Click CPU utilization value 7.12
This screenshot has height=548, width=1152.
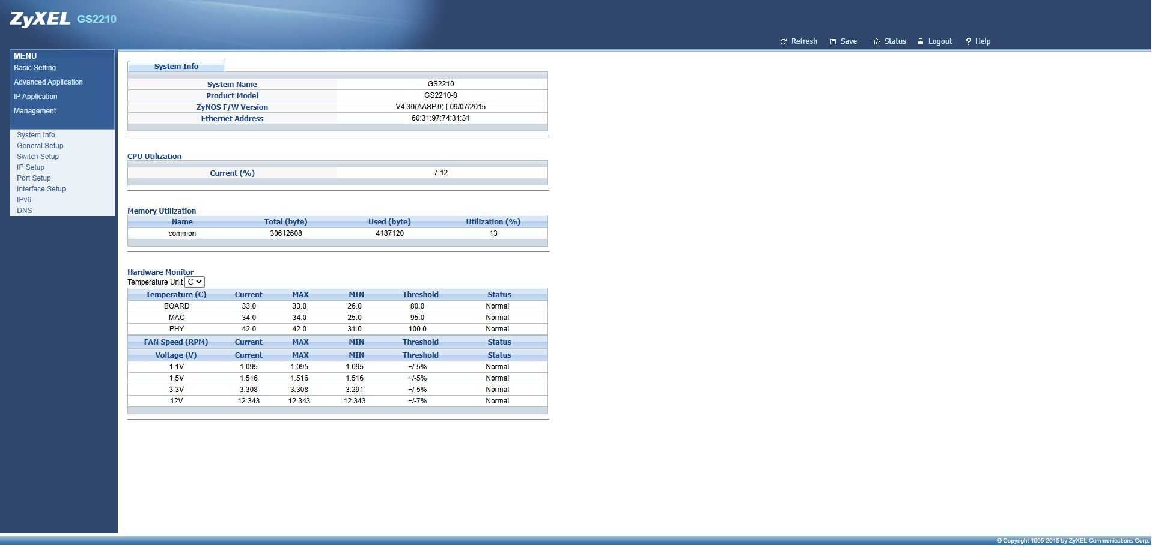point(440,173)
